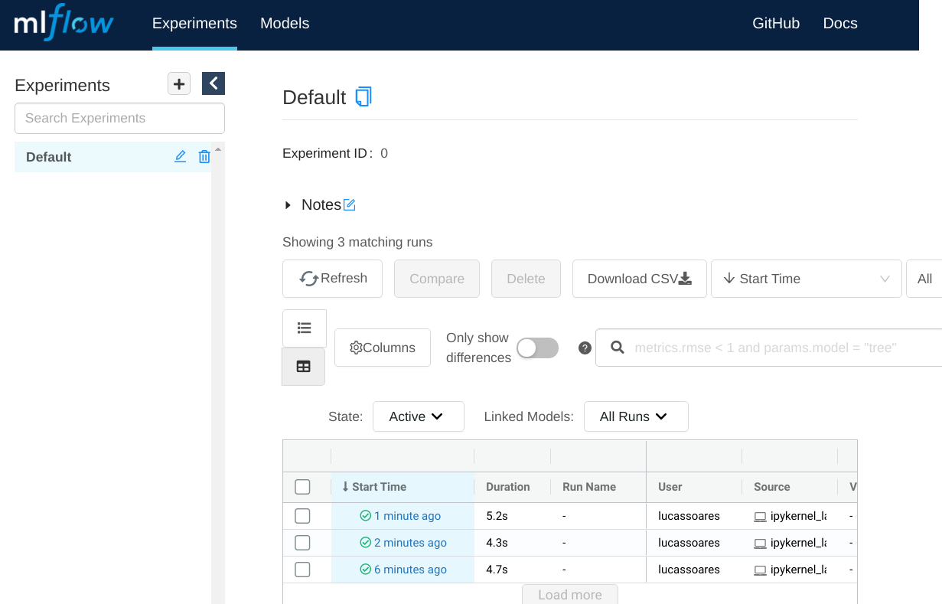Image resolution: width=942 pixels, height=604 pixels.
Task: Tick the checkbox for the 6 minutes ago run
Action: click(302, 570)
